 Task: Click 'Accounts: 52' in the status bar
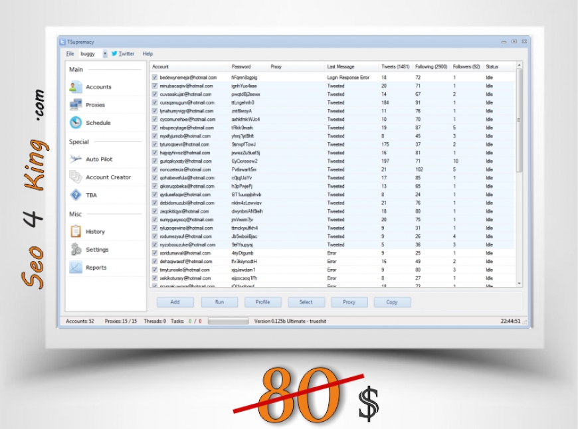click(x=80, y=321)
